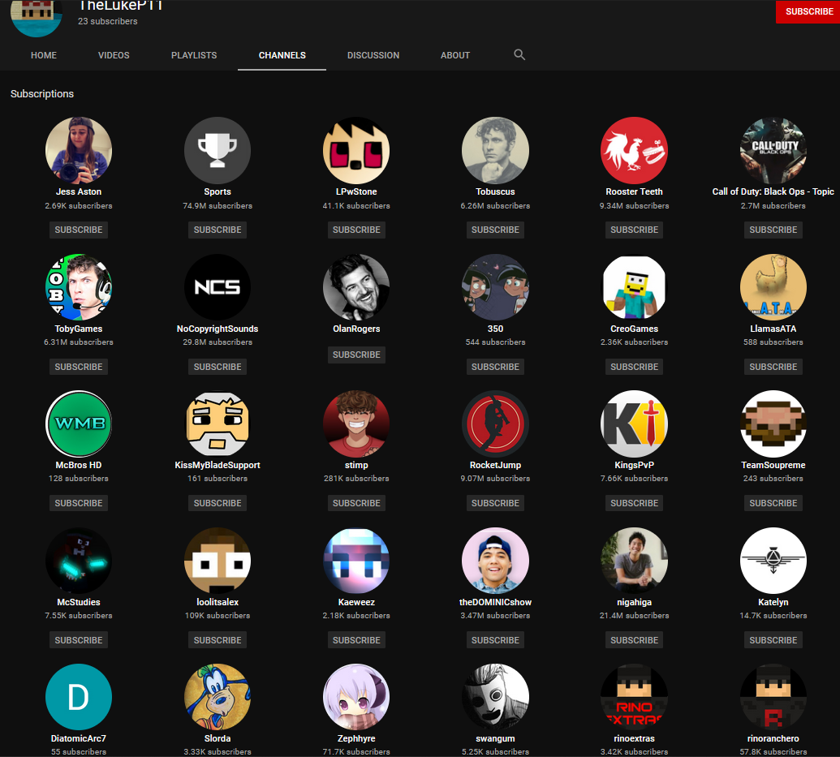Open RocketJump logo avatar
Screen dimensions: 840x757
point(496,424)
